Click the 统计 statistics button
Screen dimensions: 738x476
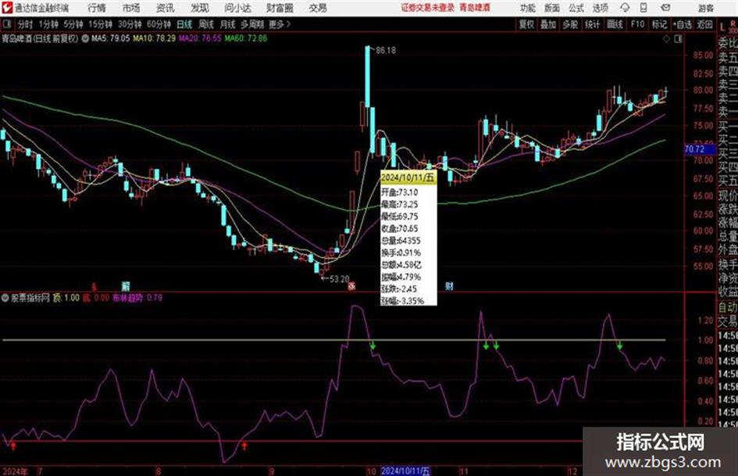click(593, 24)
